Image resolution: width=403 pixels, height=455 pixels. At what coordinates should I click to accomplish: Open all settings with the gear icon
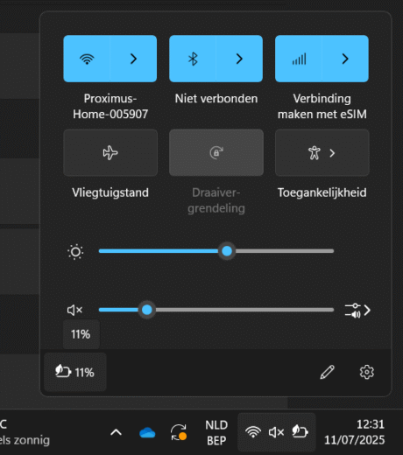click(x=367, y=372)
